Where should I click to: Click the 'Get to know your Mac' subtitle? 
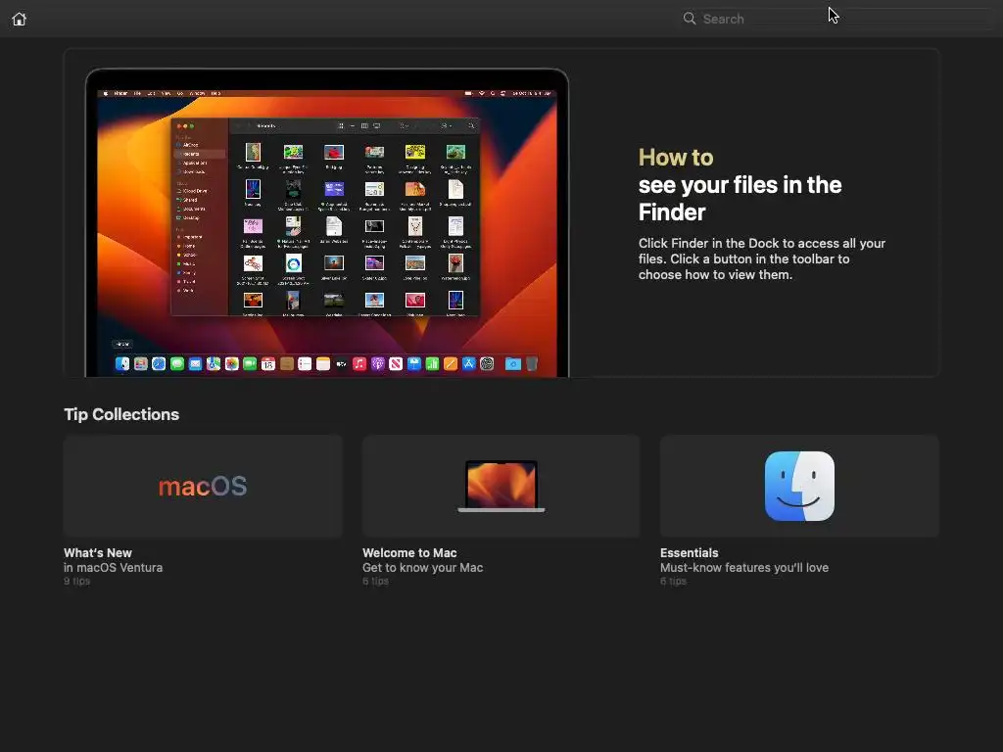[423, 568]
